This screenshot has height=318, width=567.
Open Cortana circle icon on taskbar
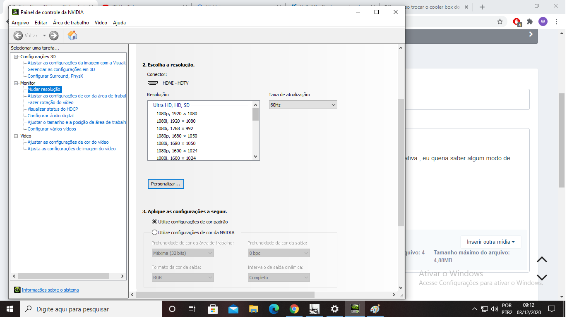[172, 309]
